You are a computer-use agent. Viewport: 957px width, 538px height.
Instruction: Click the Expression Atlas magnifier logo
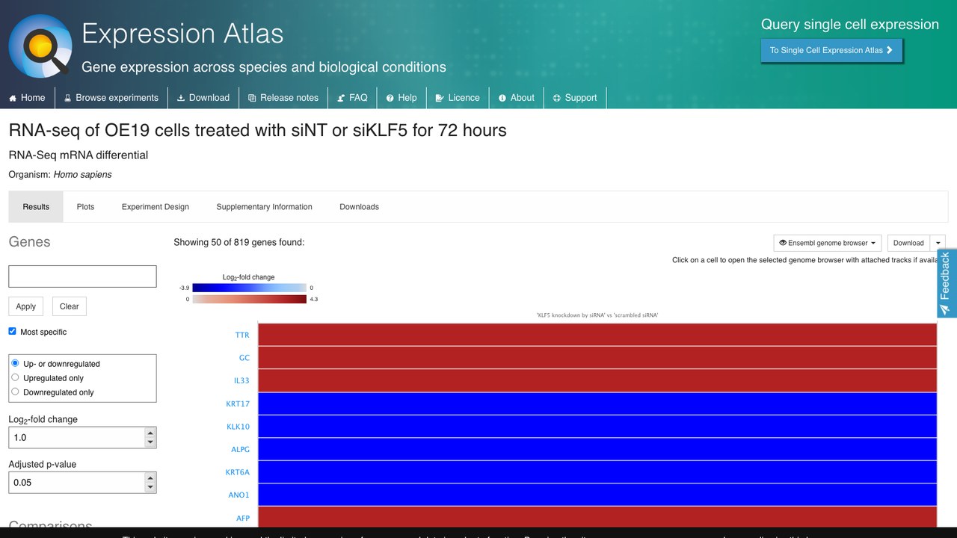(x=40, y=46)
